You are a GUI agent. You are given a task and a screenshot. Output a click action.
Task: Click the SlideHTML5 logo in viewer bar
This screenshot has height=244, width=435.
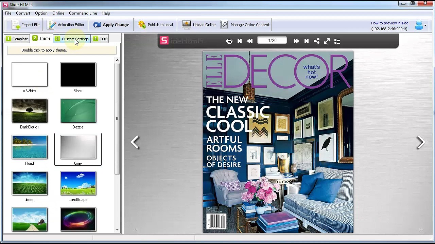[182, 41]
